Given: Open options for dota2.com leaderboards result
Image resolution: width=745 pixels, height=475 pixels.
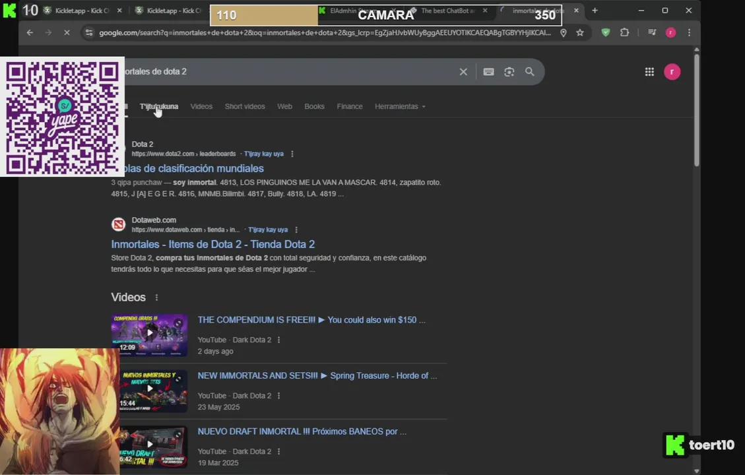Looking at the screenshot, I should click(x=292, y=154).
